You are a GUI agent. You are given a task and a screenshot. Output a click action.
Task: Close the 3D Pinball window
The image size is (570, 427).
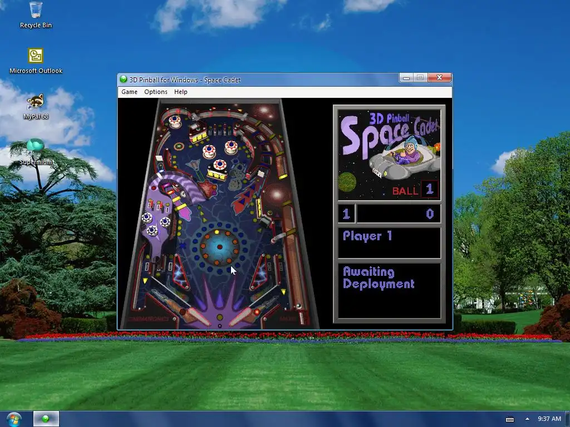coord(440,77)
